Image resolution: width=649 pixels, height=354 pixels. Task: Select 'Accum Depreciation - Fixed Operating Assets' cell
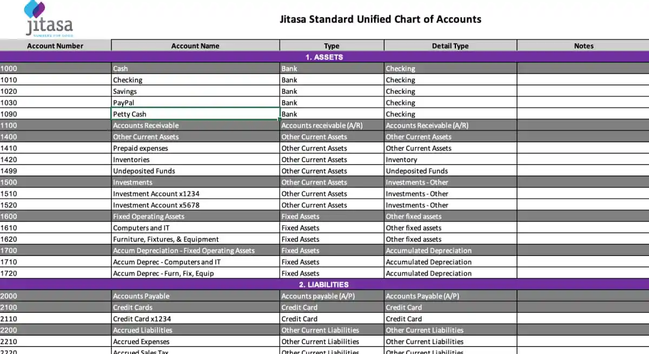[195, 251]
